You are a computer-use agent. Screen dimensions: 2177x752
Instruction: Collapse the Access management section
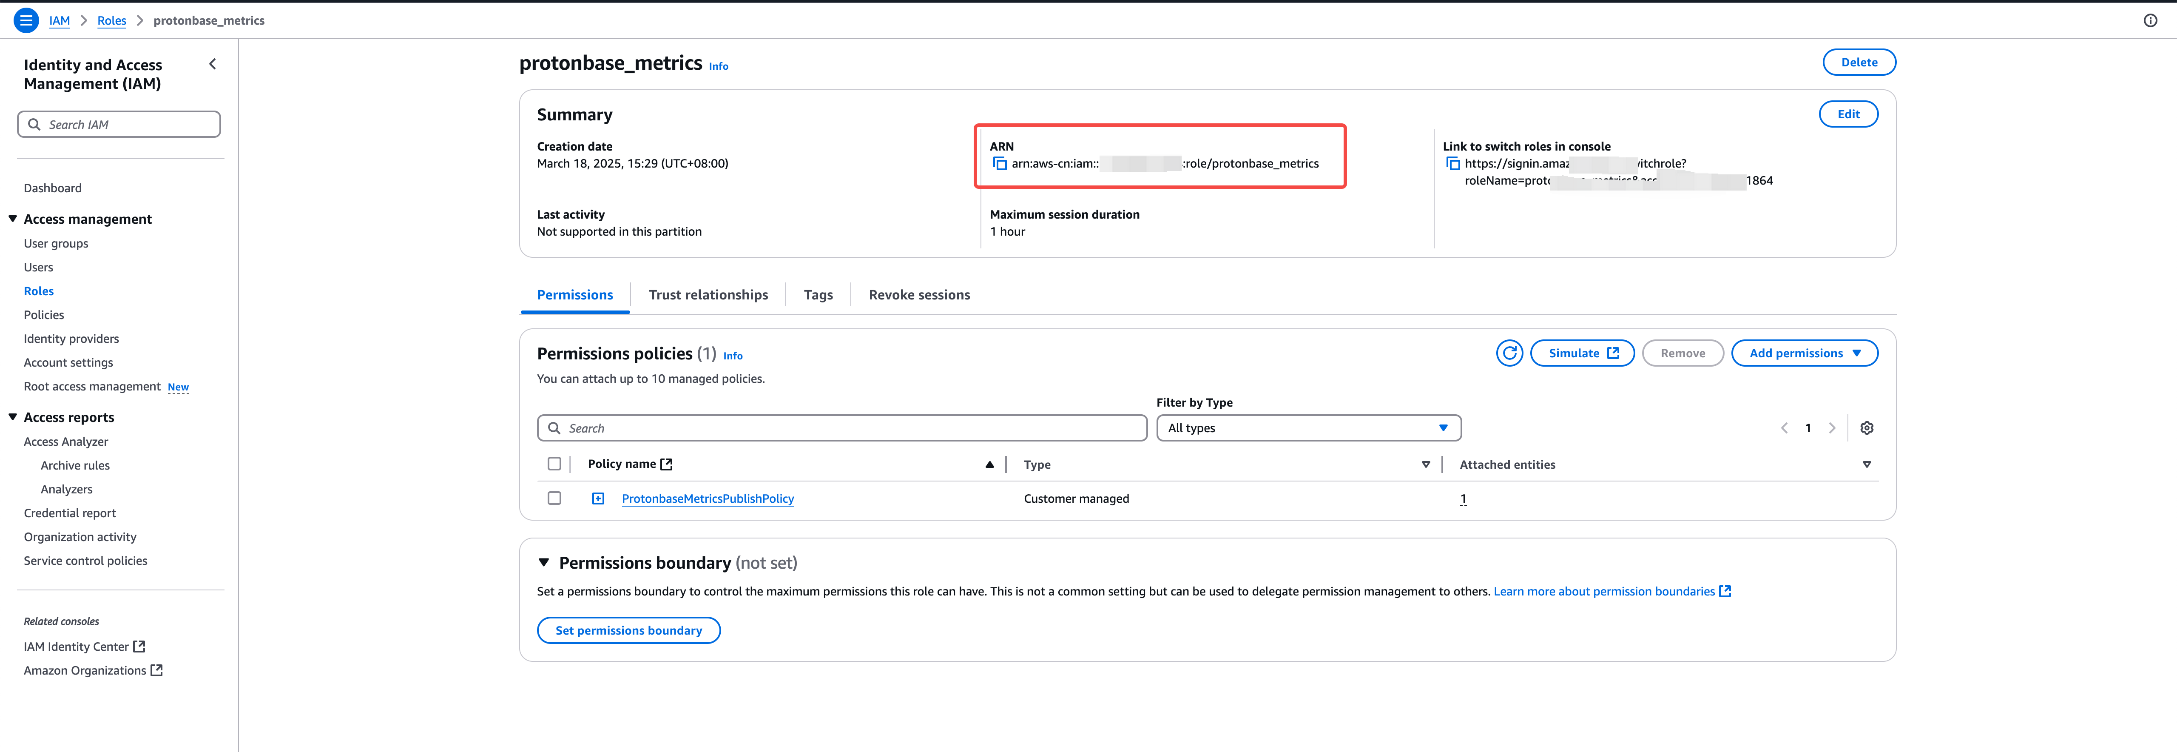(x=13, y=219)
